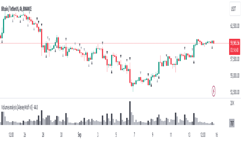Click the 787 volume value label
This screenshot has height=142, width=241.
point(232,123)
